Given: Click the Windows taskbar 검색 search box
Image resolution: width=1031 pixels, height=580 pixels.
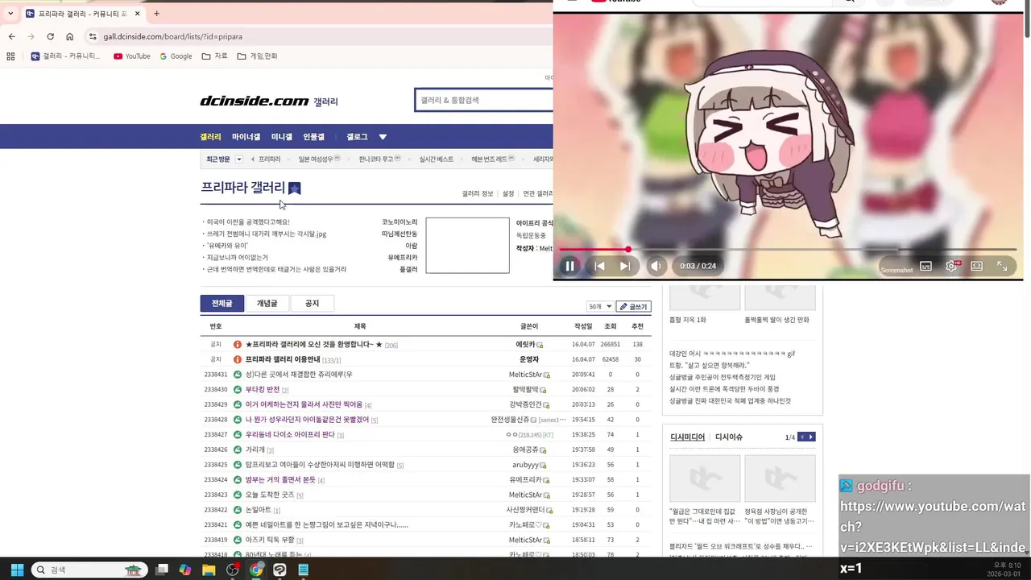Looking at the screenshot, I should pos(89,570).
